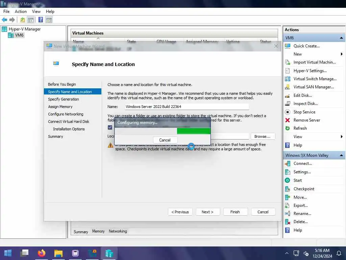Click the Up folder toolbar icon
The width and height of the screenshot is (346, 260).
[x=23, y=20]
